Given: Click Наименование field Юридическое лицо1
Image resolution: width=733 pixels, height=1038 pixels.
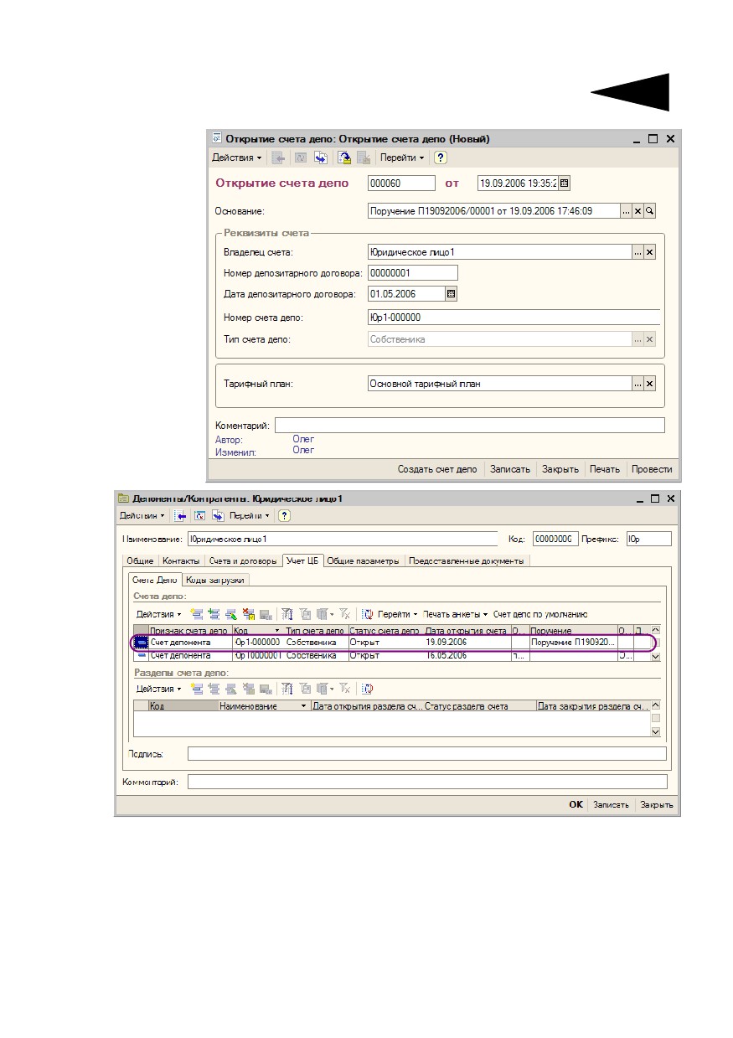Looking at the screenshot, I should pyautogui.click(x=343, y=539).
